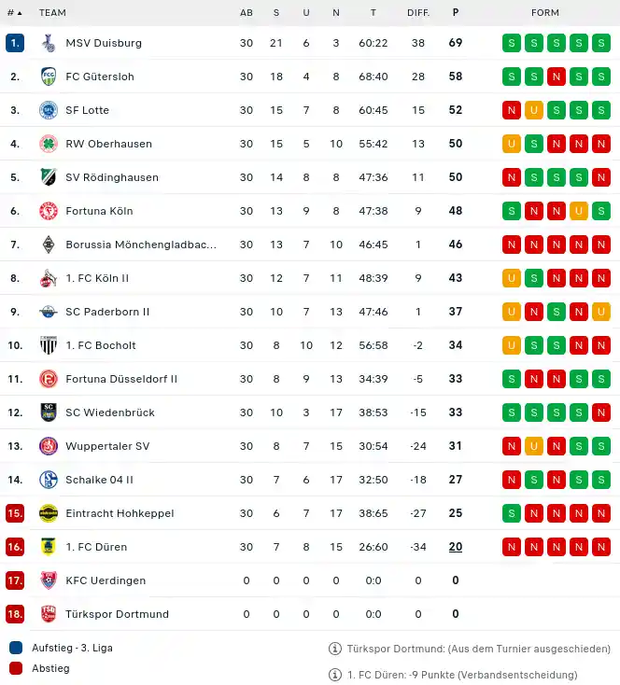Click the info icon beside 1. FC Düren note
The width and height of the screenshot is (620, 685).
tap(335, 675)
